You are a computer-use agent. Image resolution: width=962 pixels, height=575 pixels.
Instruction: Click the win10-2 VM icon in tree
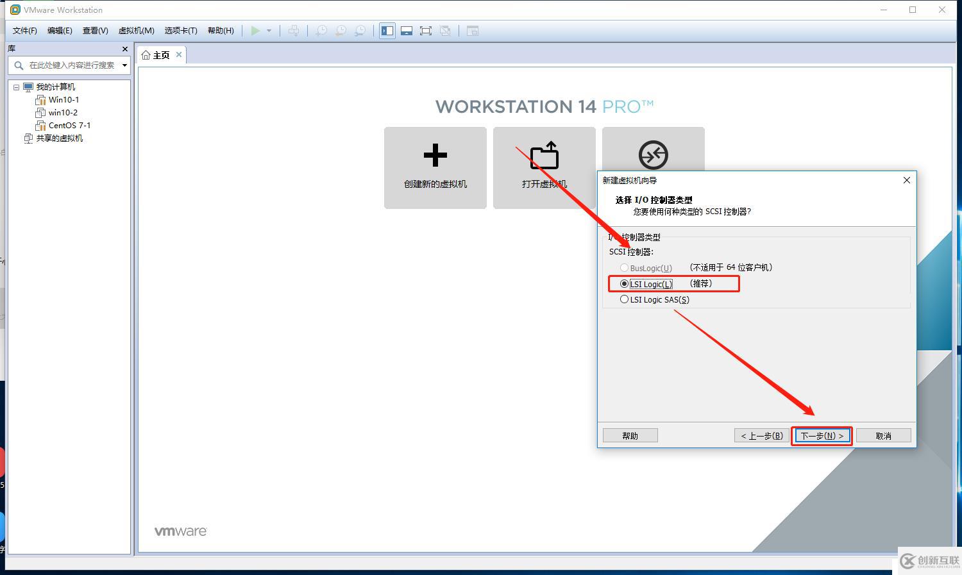pyautogui.click(x=40, y=113)
